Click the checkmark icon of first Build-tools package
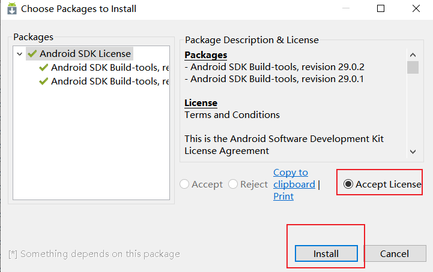Image resolution: width=433 pixels, height=272 pixels. pyautogui.click(x=44, y=67)
